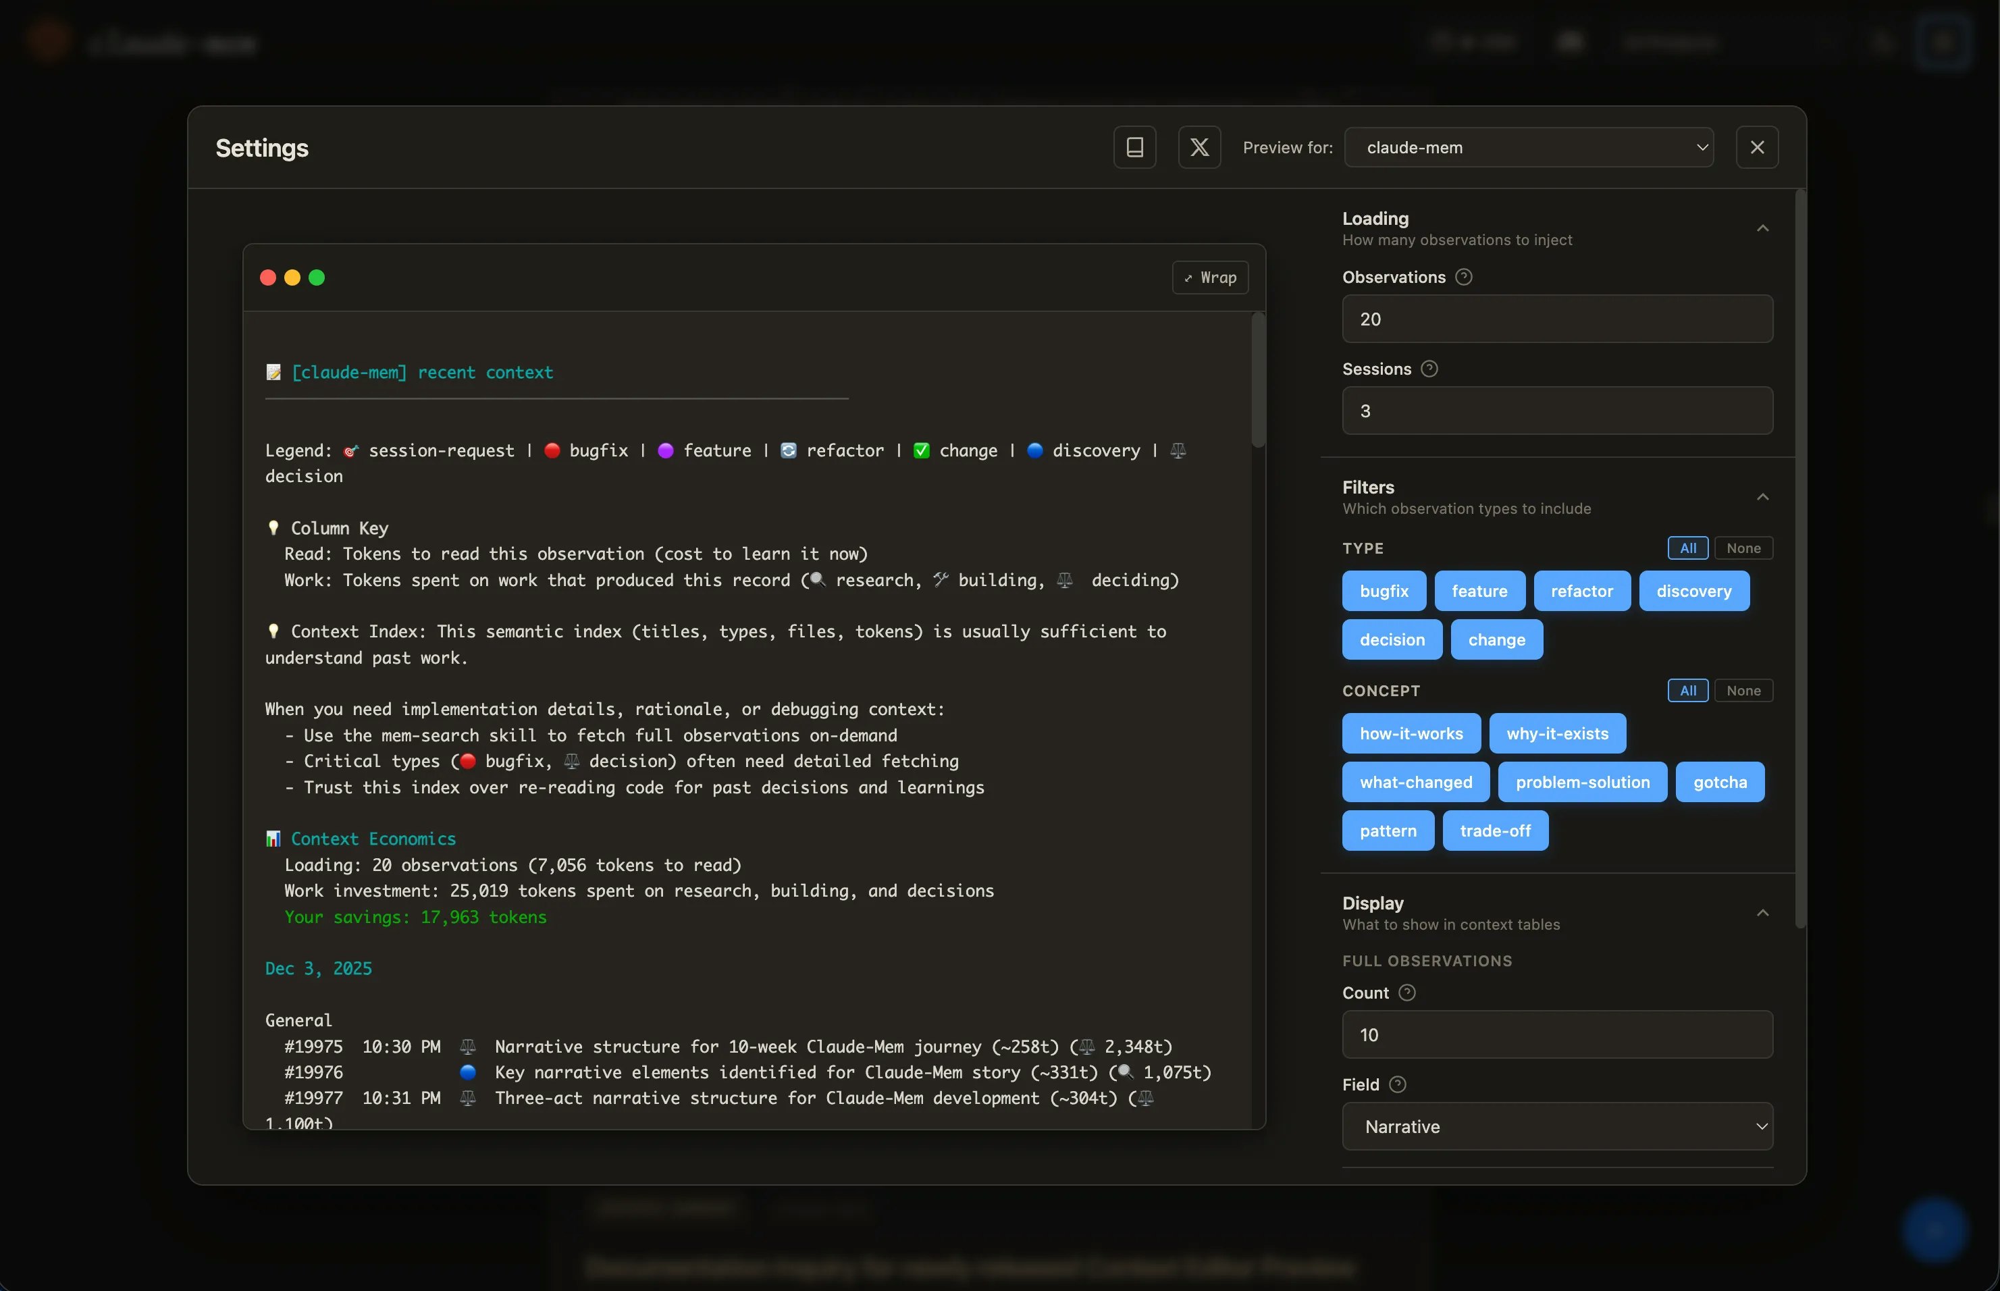Click the Observations number input field

(1556, 319)
